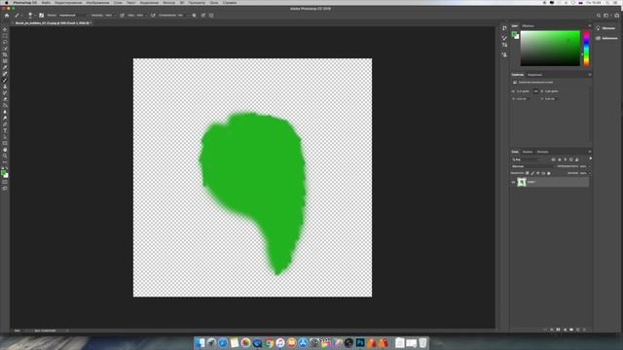
Task: Open Layers panel flyout menu
Action: pyautogui.click(x=590, y=152)
